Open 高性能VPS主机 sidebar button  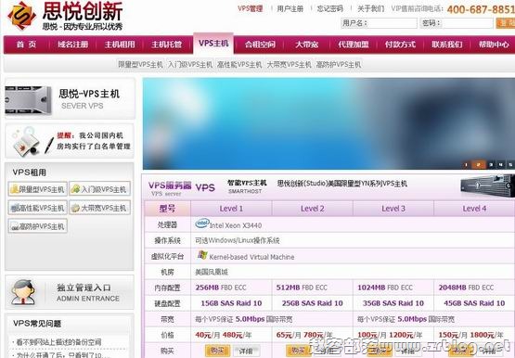(x=38, y=208)
